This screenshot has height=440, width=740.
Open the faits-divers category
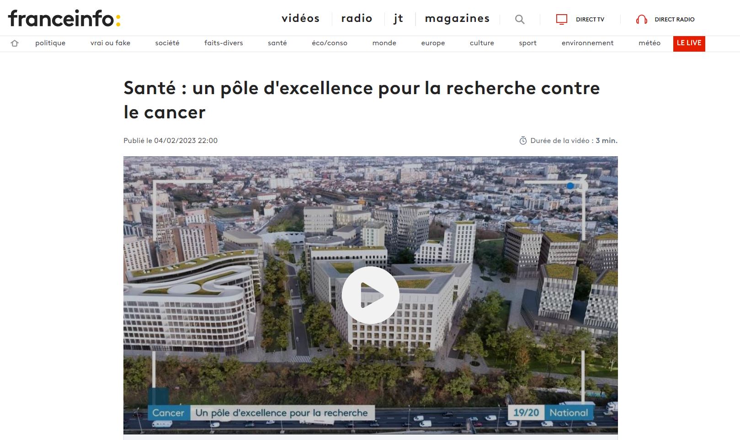pos(224,43)
